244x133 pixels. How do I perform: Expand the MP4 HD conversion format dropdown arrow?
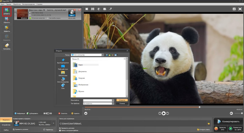(x=54, y=124)
